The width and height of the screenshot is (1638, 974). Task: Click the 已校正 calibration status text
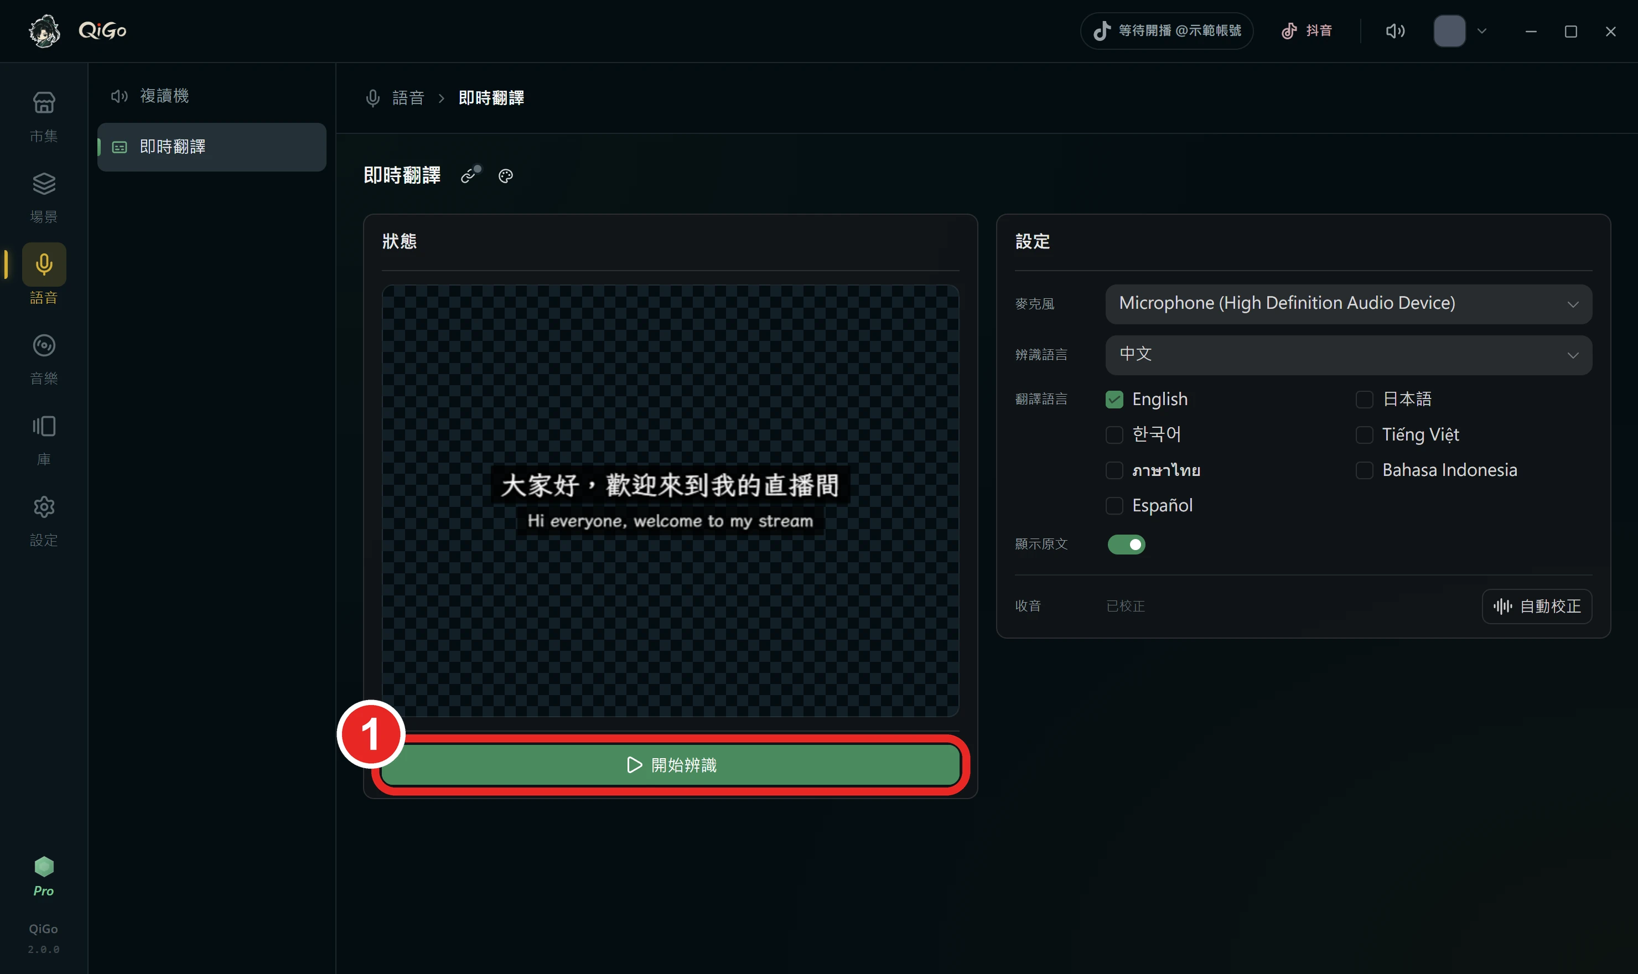click(1126, 606)
